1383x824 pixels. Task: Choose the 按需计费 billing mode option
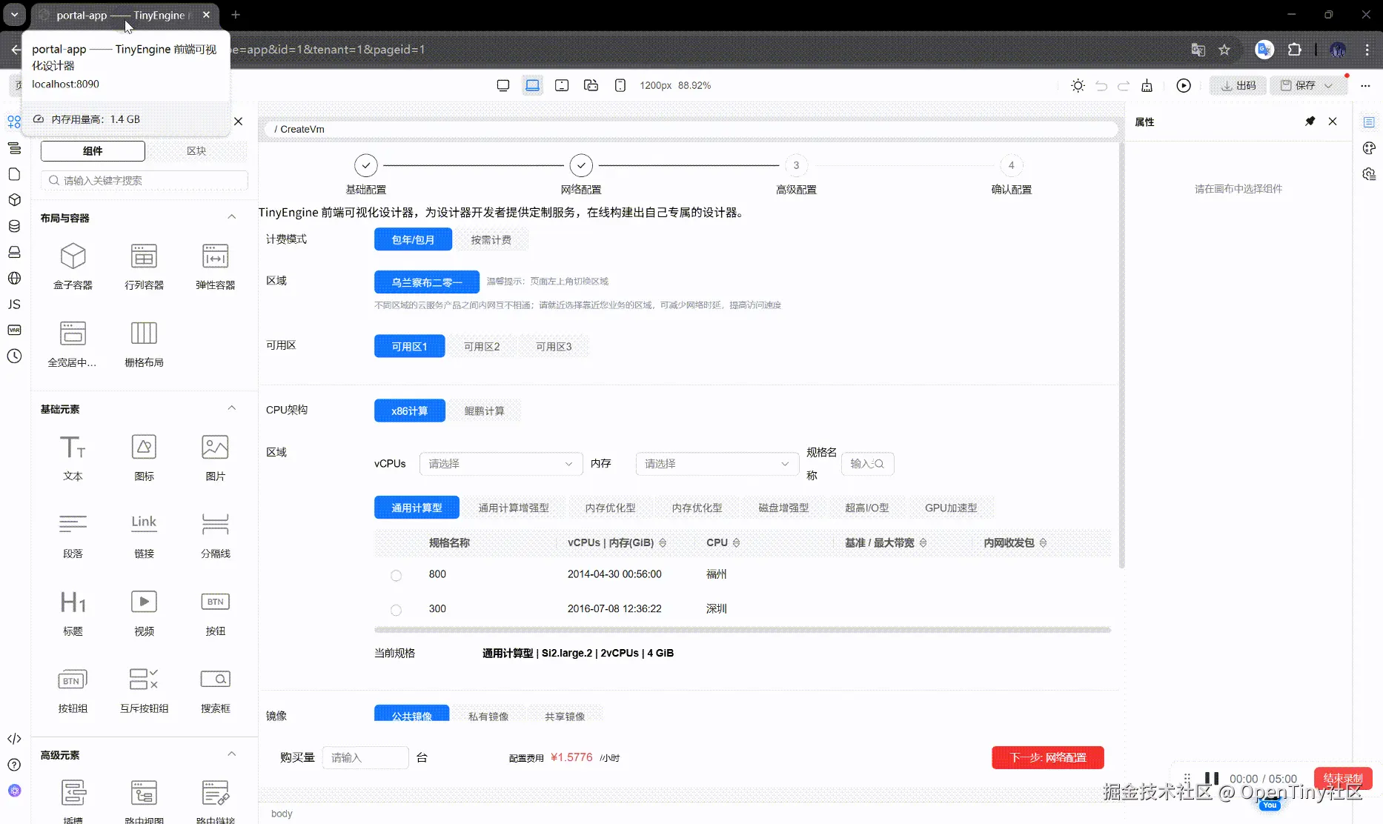click(x=491, y=240)
